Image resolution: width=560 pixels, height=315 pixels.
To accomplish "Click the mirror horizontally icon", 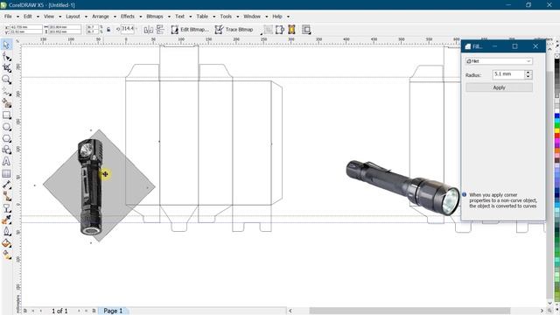I will [148, 30].
